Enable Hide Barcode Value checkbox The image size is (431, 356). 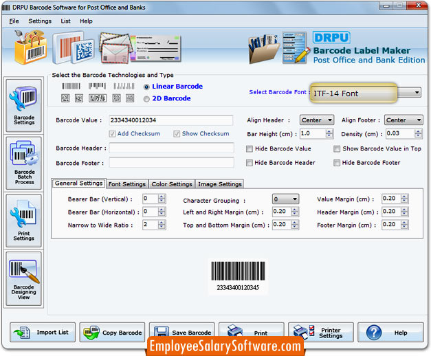click(x=250, y=149)
